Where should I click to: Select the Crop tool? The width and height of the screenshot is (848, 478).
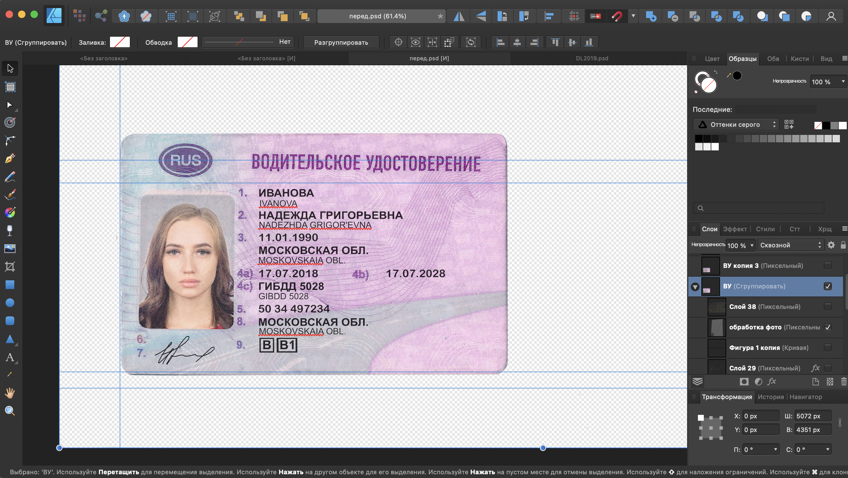[10, 267]
